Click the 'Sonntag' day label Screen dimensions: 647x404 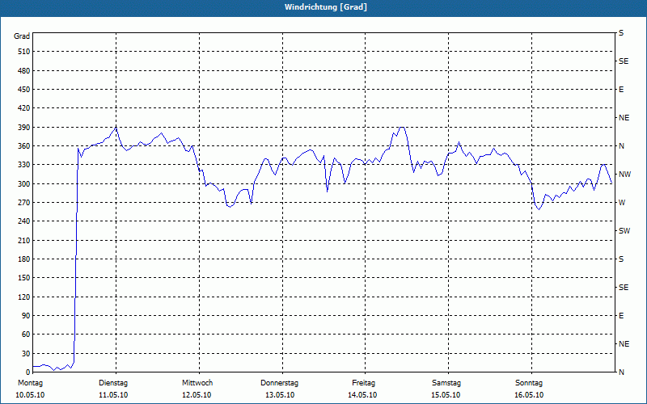(529, 383)
